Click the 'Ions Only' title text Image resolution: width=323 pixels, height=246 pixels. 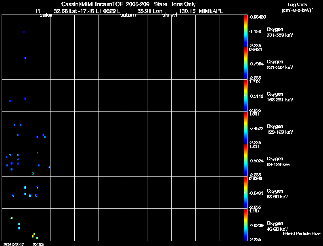click(x=184, y=4)
